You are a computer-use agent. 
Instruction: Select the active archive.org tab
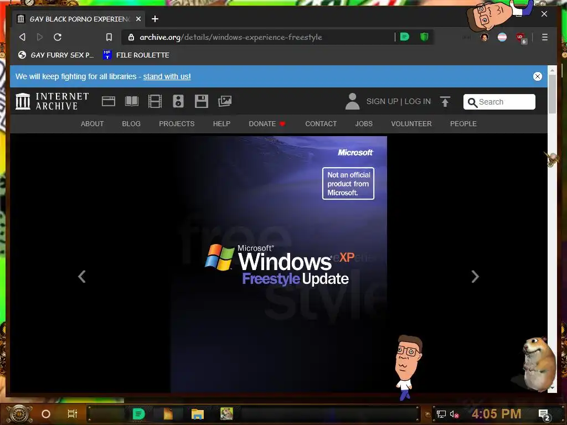(x=79, y=19)
